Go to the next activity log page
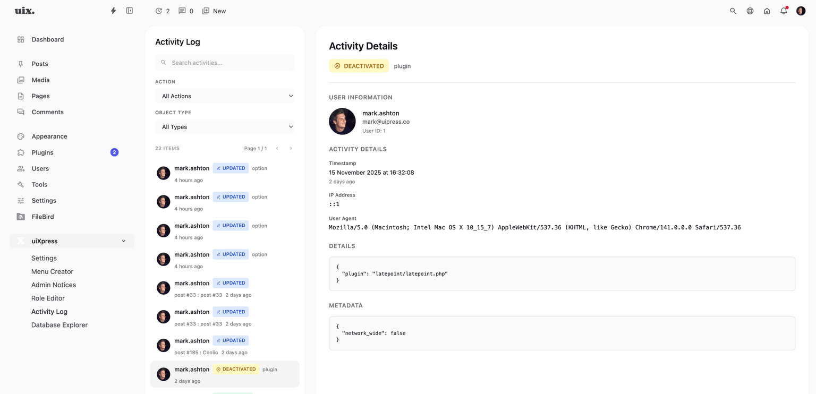816x394 pixels. click(x=291, y=148)
